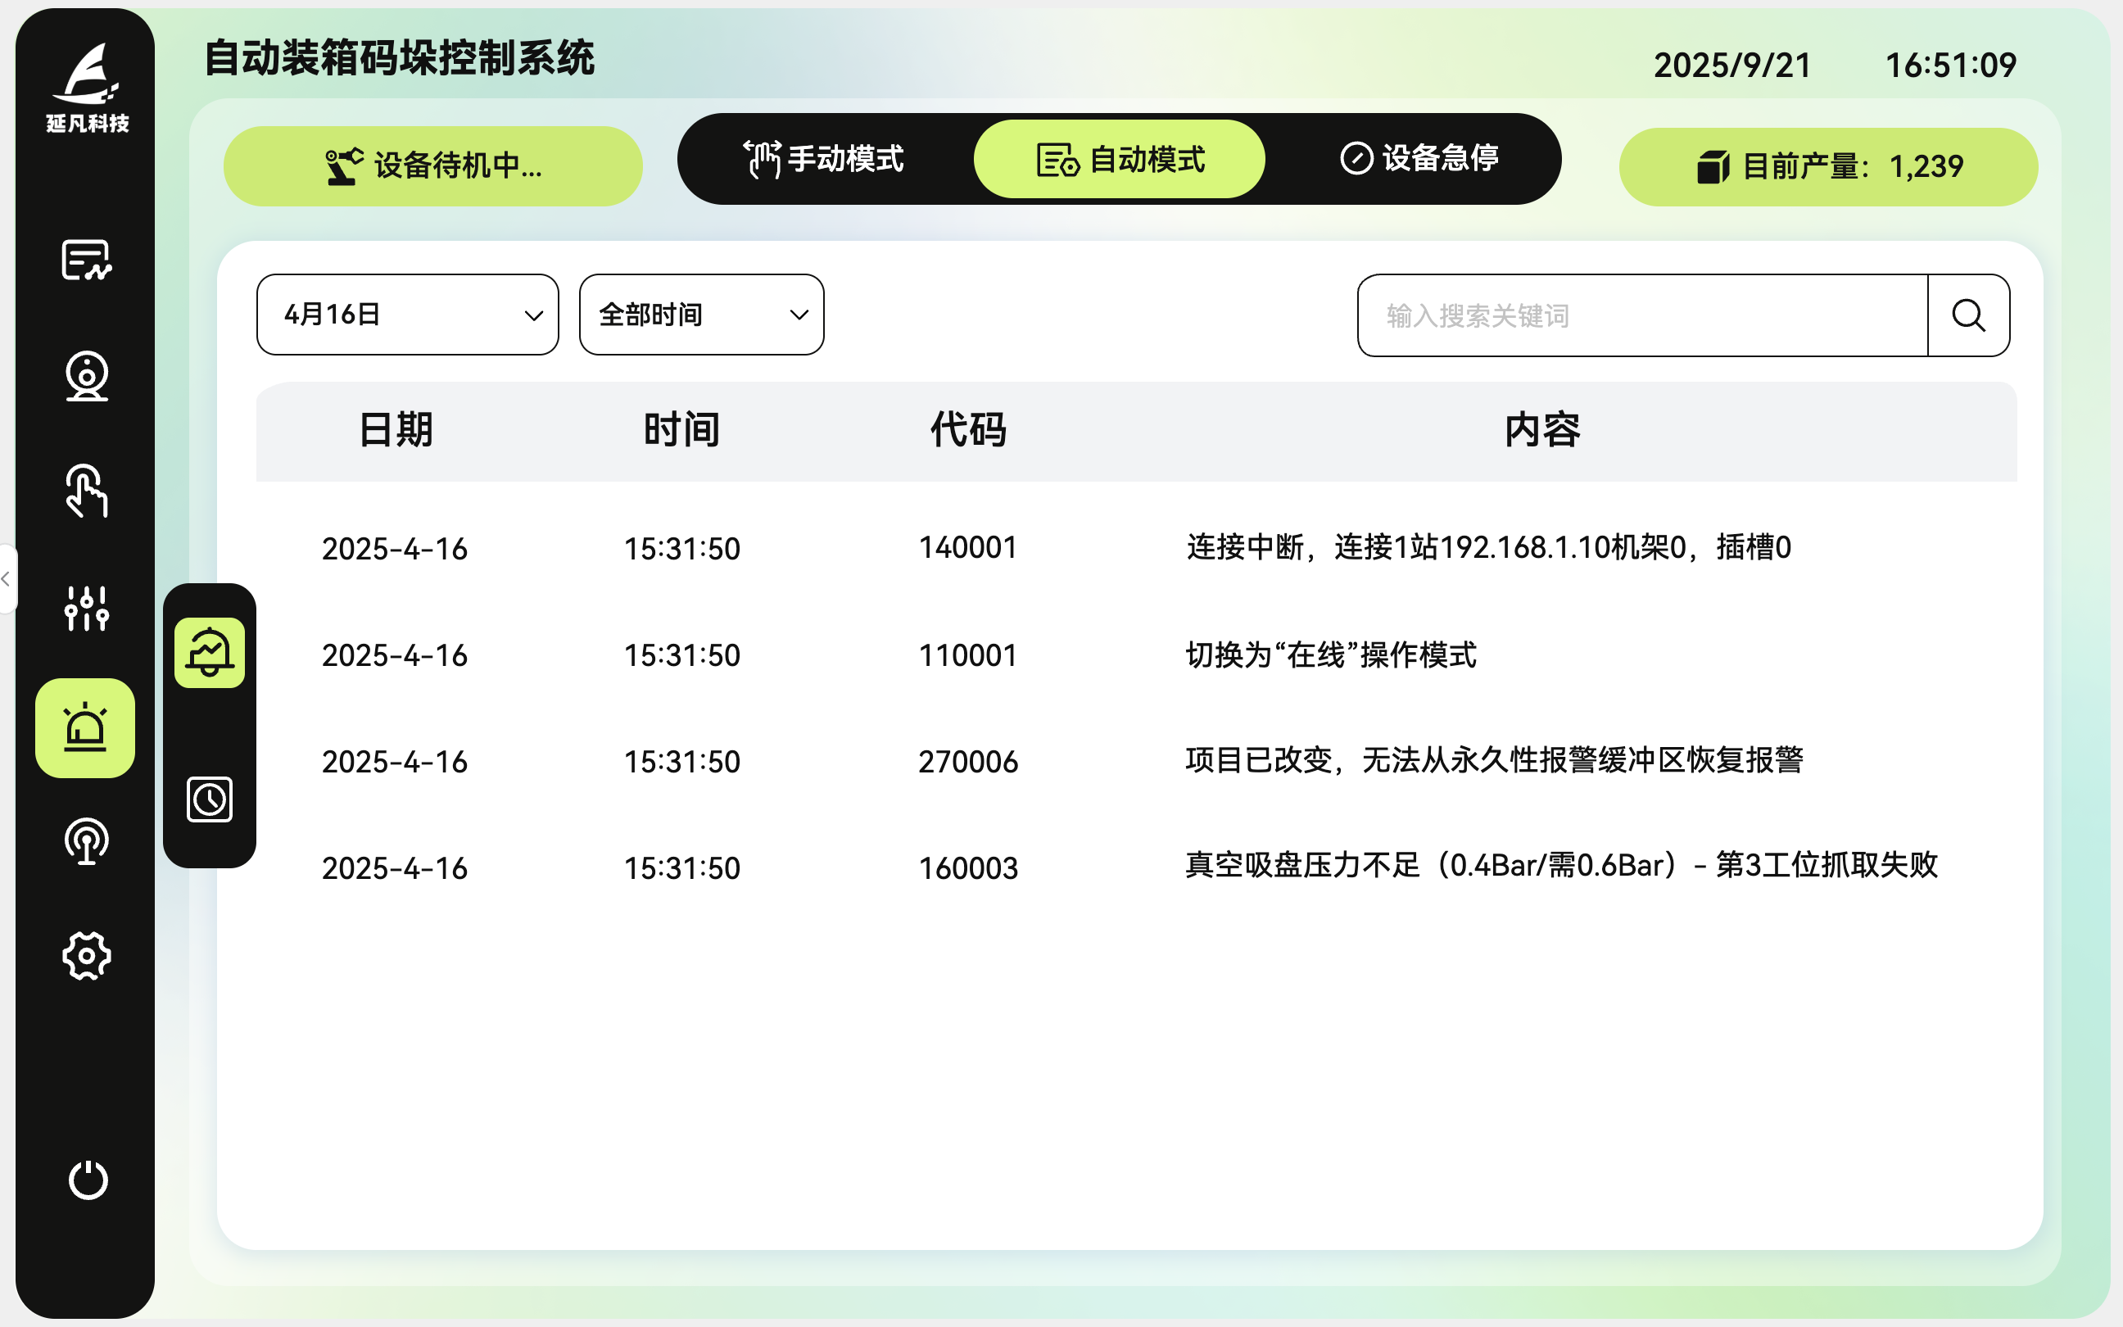Image resolution: width=2123 pixels, height=1327 pixels.
Task: Switch to 手动模式 manual mode
Action: point(825,159)
